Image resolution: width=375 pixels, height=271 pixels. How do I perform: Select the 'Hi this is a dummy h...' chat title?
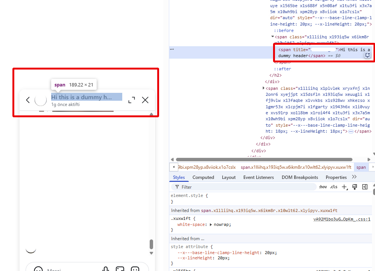tap(82, 97)
